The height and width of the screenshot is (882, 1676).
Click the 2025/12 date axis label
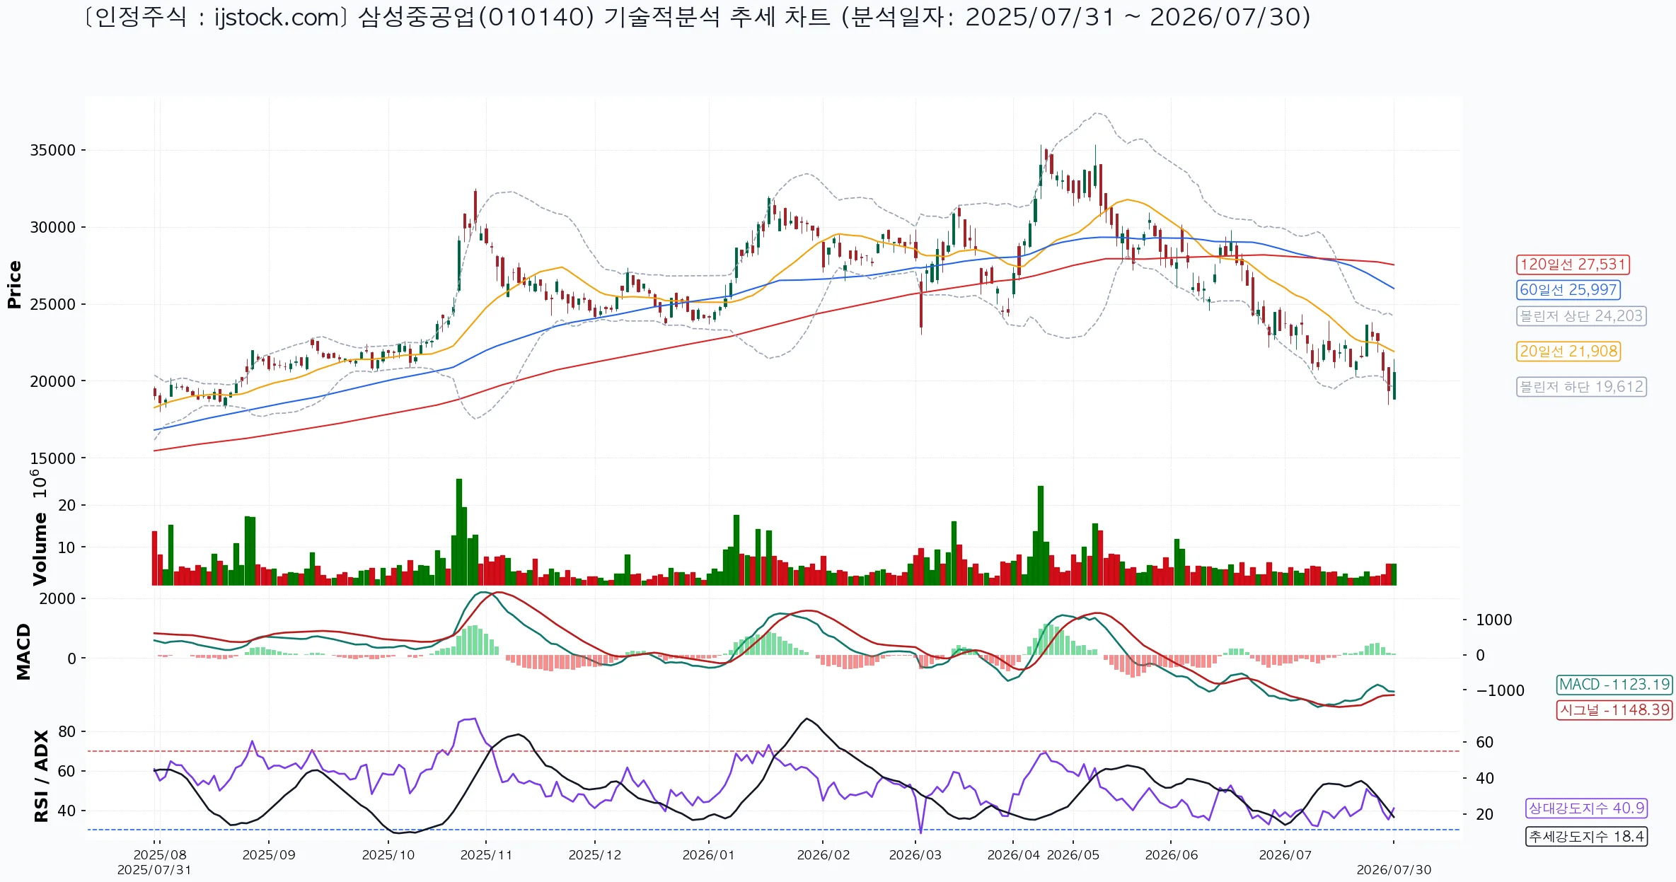point(595,854)
